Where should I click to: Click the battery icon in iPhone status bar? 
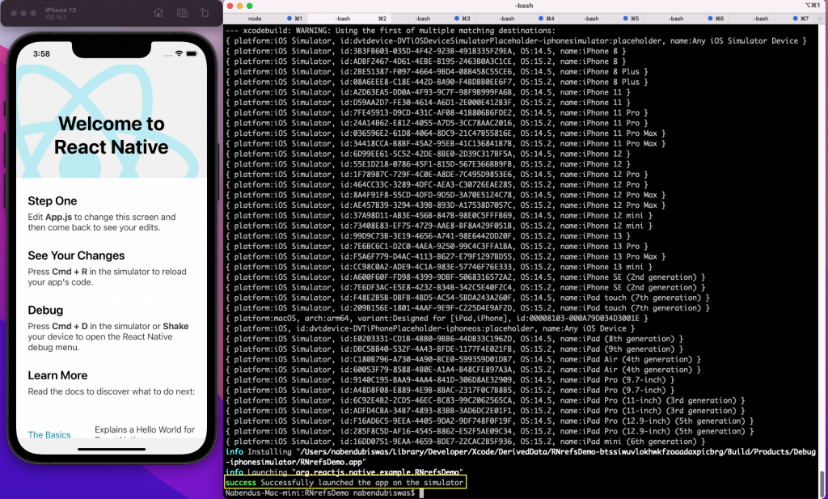click(x=192, y=53)
